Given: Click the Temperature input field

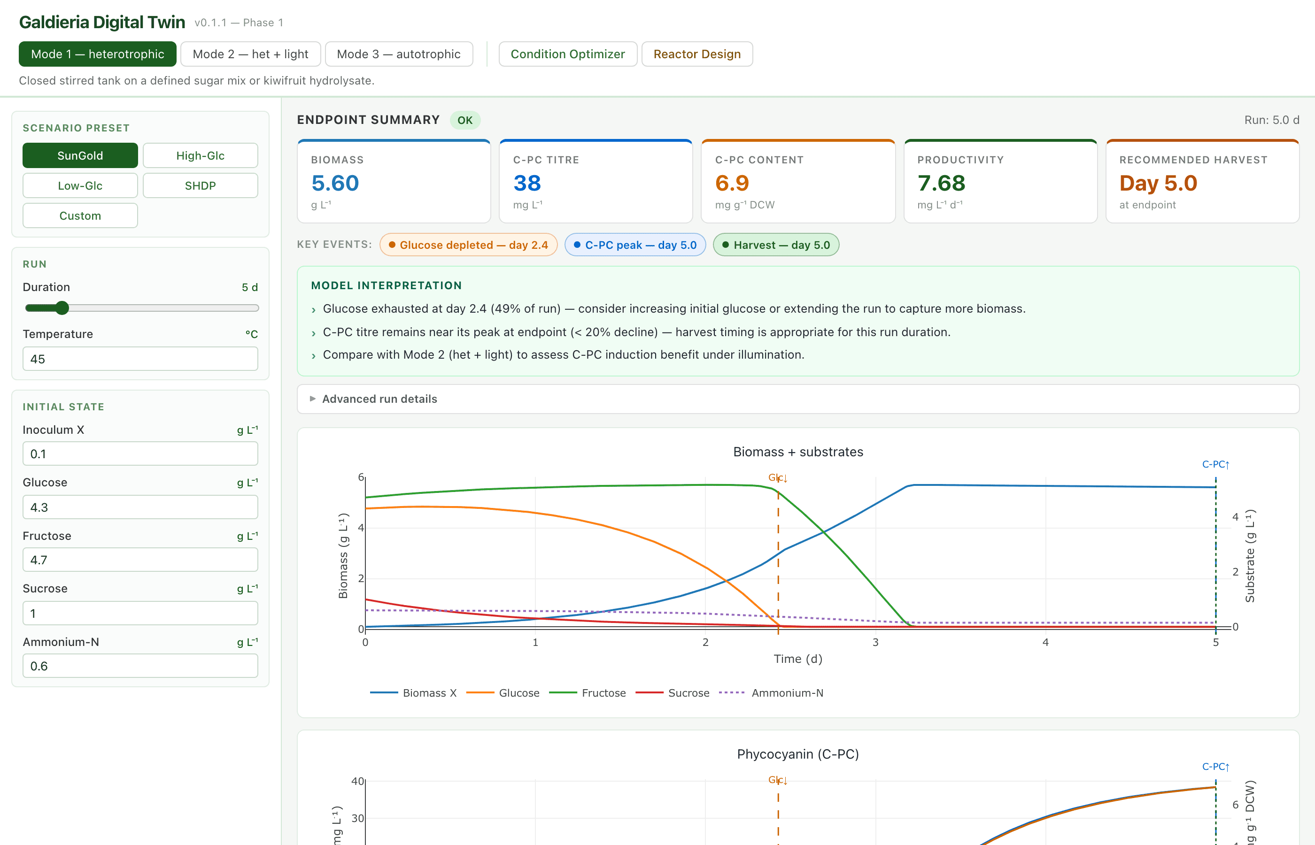Looking at the screenshot, I should [x=140, y=359].
